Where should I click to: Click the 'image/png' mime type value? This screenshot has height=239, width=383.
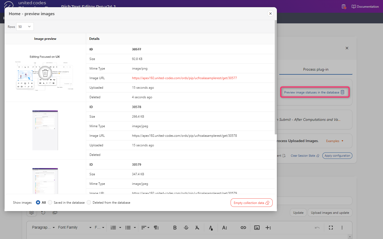pyautogui.click(x=140, y=69)
